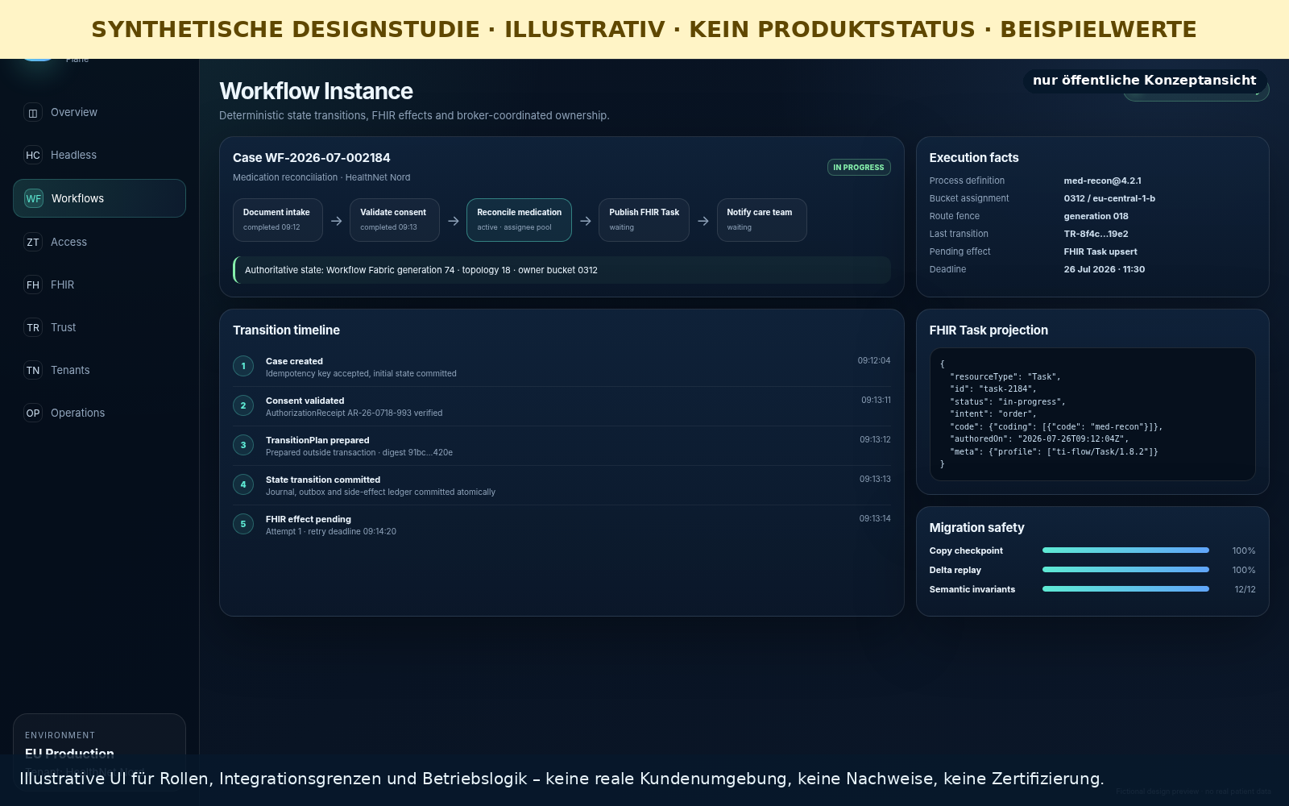Viewport: 1289px width, 806px height.
Task: Click the OP Operations badge icon
Action: [33, 413]
